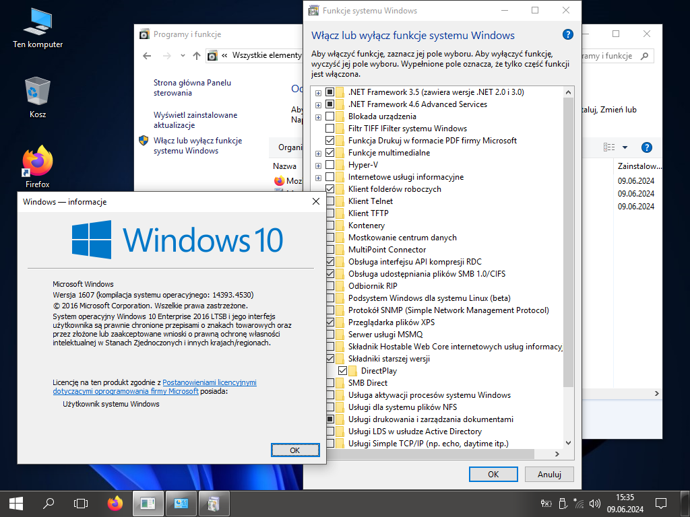Expand the .NET Framework 3.5 tree node
Image resolution: width=690 pixels, height=517 pixels.
tap(318, 92)
